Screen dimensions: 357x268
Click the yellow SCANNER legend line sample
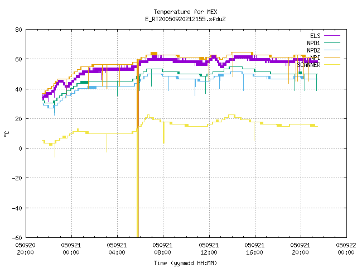coord(332,65)
